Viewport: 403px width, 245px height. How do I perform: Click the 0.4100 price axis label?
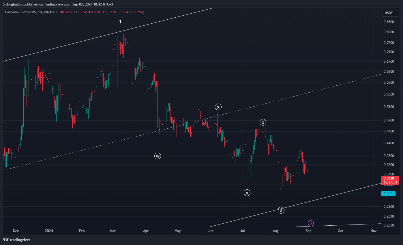[389, 143]
